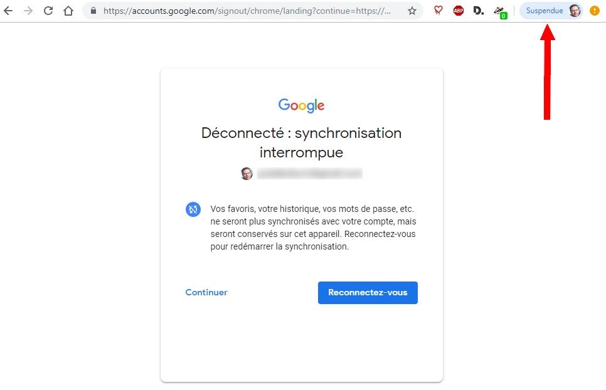
Task: Bookmark this page with the star
Action: coord(412,11)
